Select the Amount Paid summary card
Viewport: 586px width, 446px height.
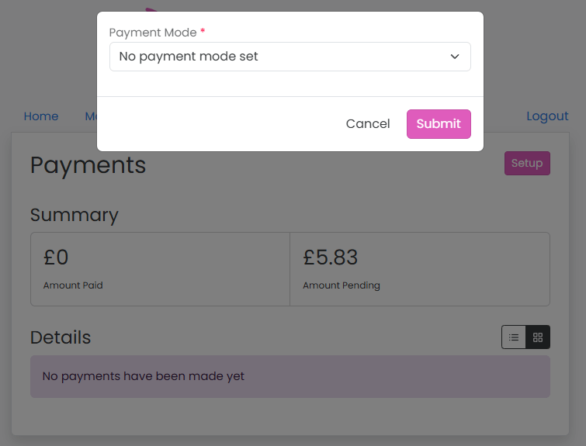[160, 269]
